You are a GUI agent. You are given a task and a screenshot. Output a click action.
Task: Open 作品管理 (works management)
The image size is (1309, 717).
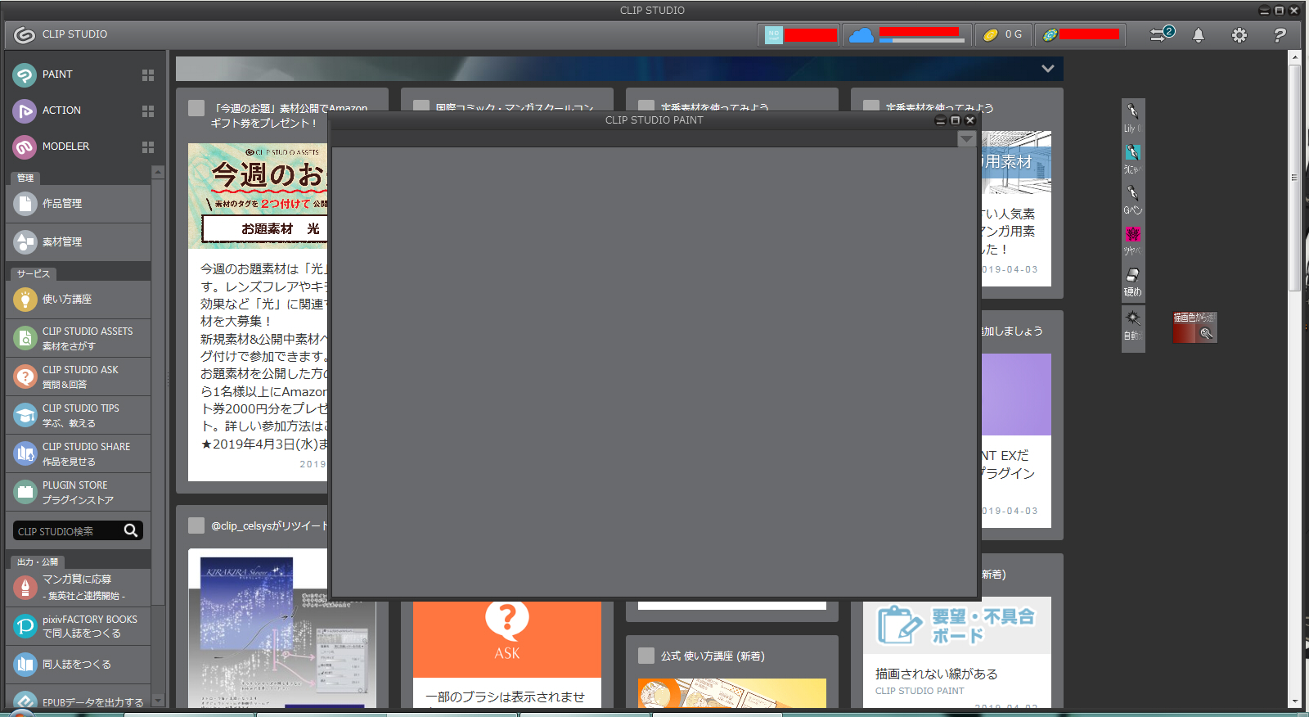point(78,204)
